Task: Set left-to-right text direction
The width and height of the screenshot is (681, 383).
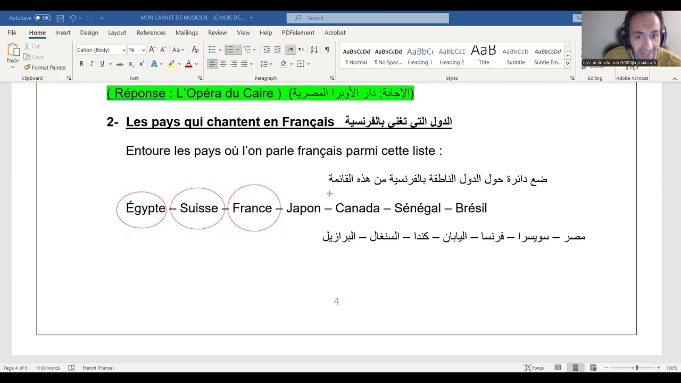Action: point(290,49)
